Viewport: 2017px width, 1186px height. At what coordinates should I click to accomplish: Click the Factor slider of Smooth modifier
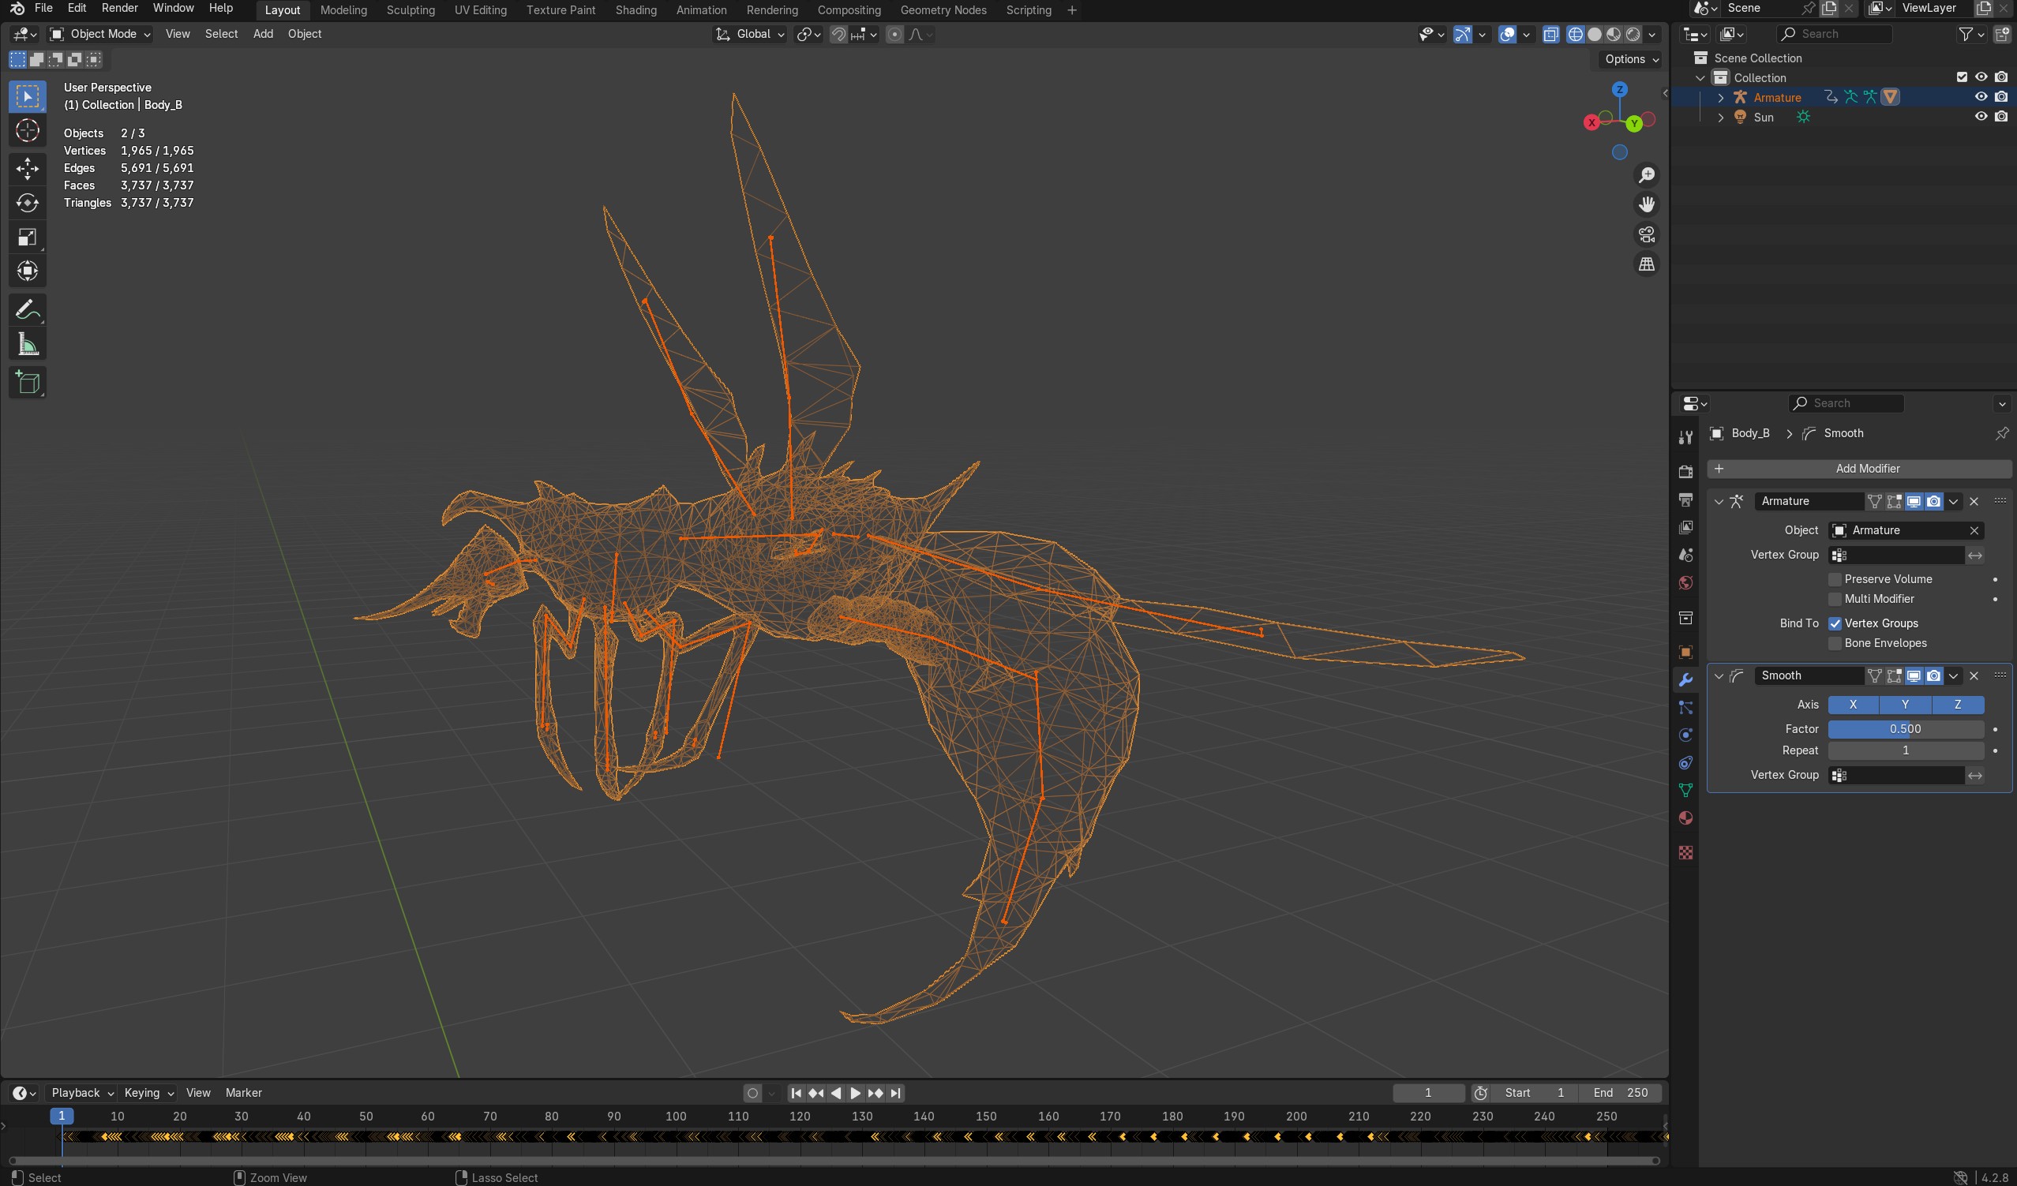[1905, 729]
